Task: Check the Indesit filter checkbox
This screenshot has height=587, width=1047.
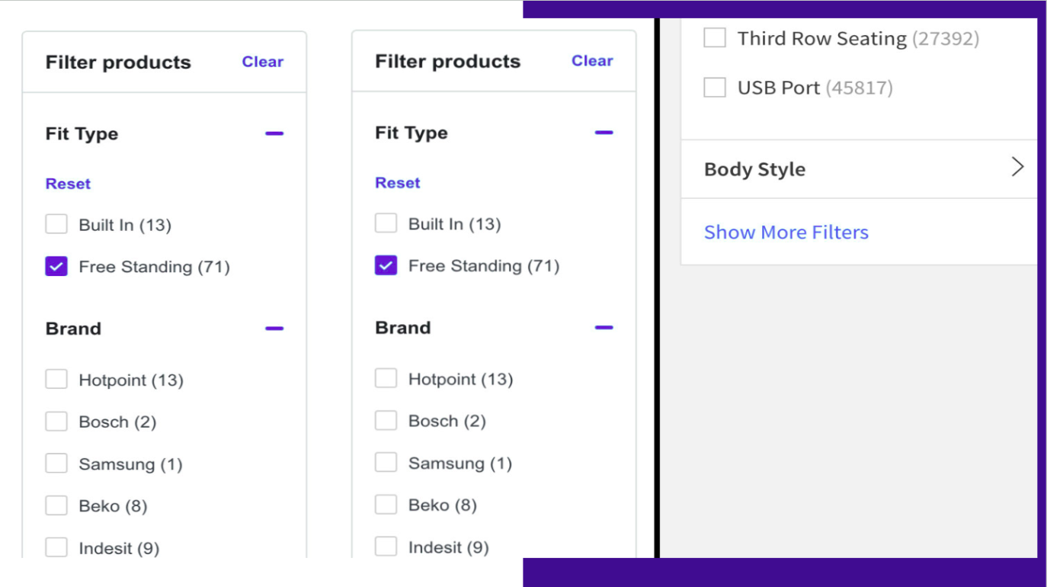Action: tap(56, 547)
